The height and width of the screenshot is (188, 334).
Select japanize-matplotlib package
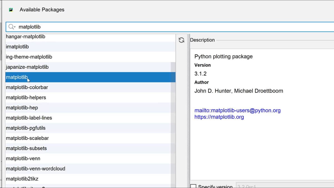coord(90,67)
